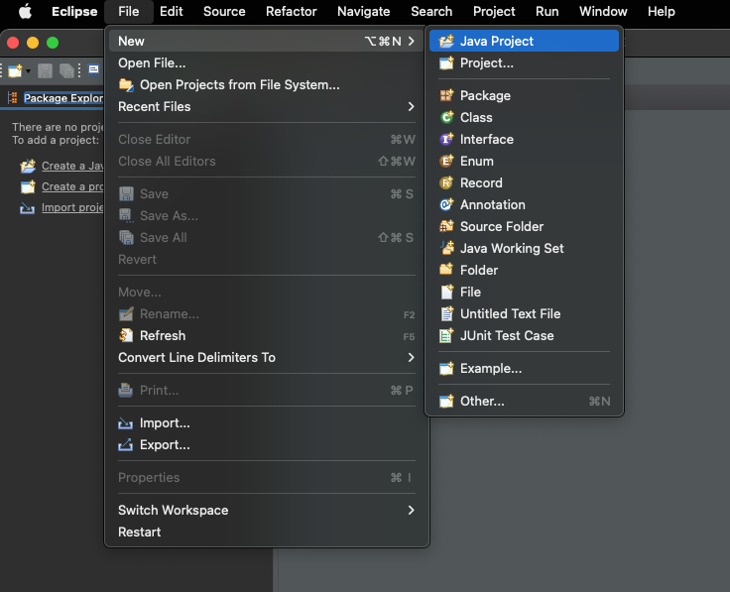Viewport: 730px width, 592px height.
Task: Open the Eclipse application menu
Action: point(74,11)
